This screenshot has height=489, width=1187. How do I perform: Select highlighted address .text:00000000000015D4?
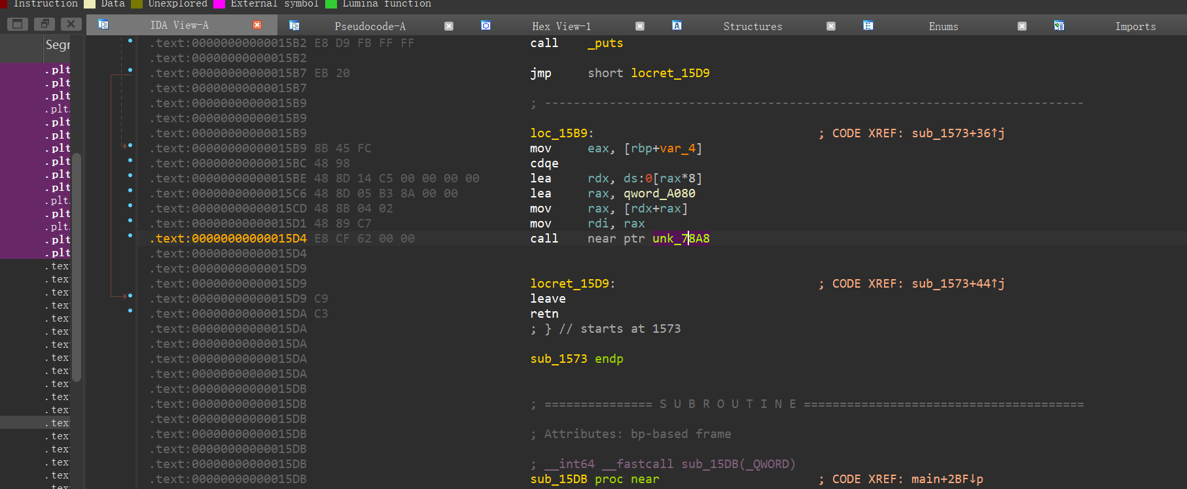228,239
